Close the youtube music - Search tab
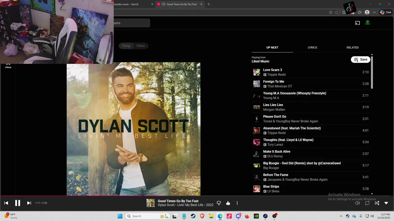Image resolution: width=394 pixels, height=221 pixels. pyautogui.click(x=152, y=4)
